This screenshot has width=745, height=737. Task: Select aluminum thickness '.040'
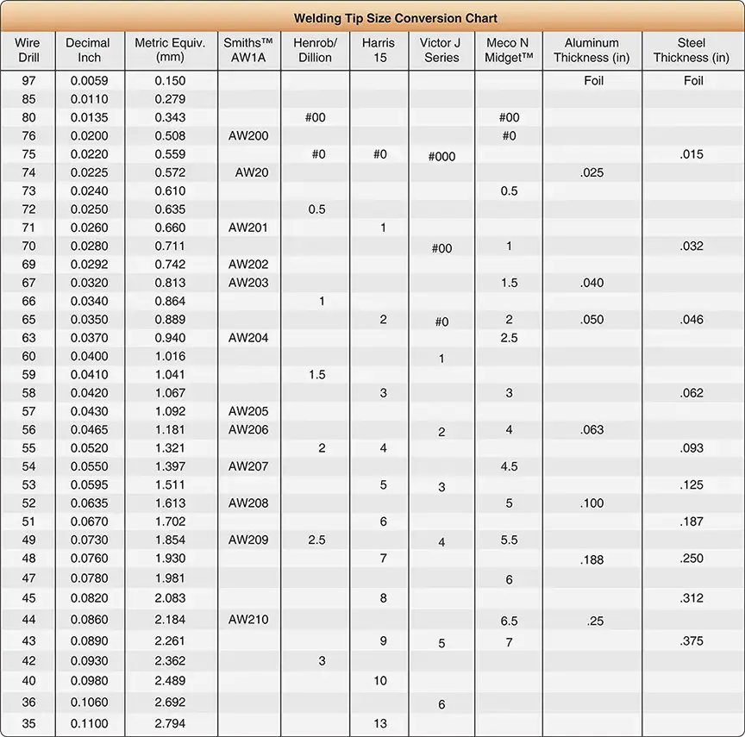[592, 283]
